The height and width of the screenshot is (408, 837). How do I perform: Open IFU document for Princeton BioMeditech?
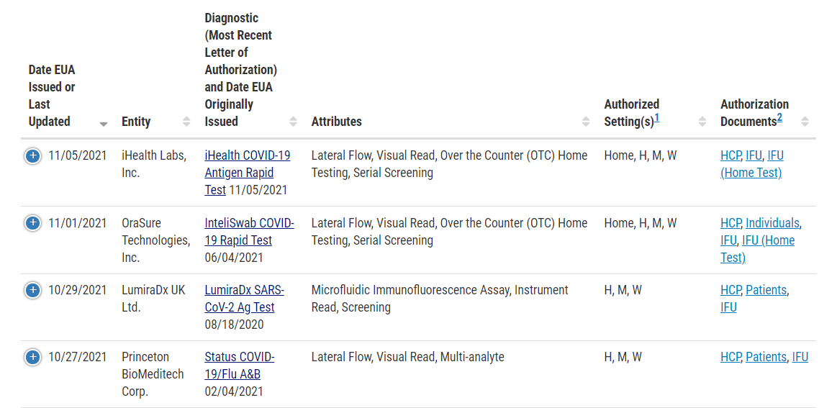(x=800, y=357)
